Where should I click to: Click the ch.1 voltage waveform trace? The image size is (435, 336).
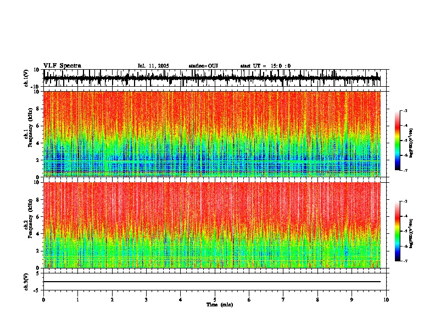click(x=211, y=78)
